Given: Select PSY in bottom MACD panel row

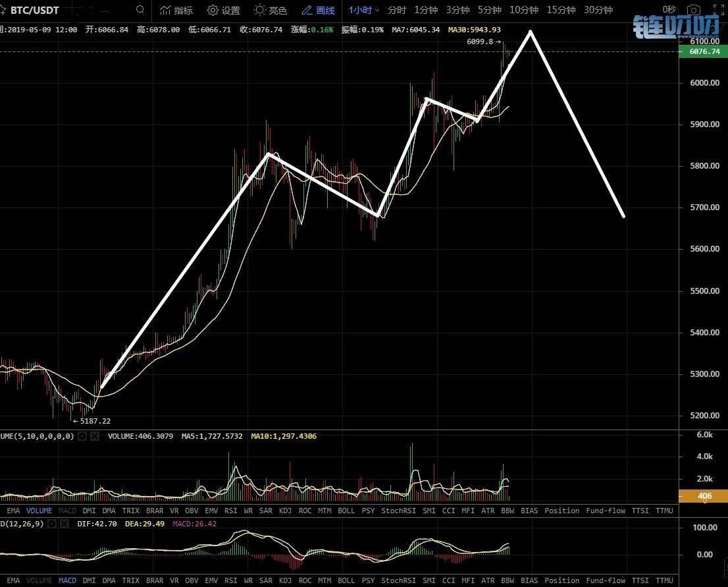Looking at the screenshot, I should pos(368,580).
